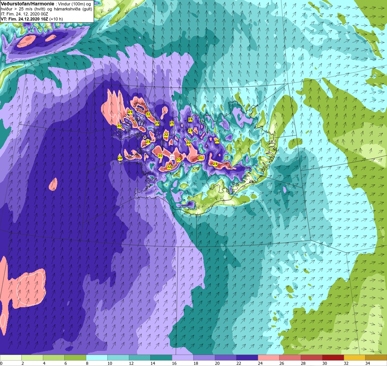Select the 22–24 m/s dark indigo legend swatch
This screenshot has width=387, height=366.
pyautogui.click(x=247, y=357)
